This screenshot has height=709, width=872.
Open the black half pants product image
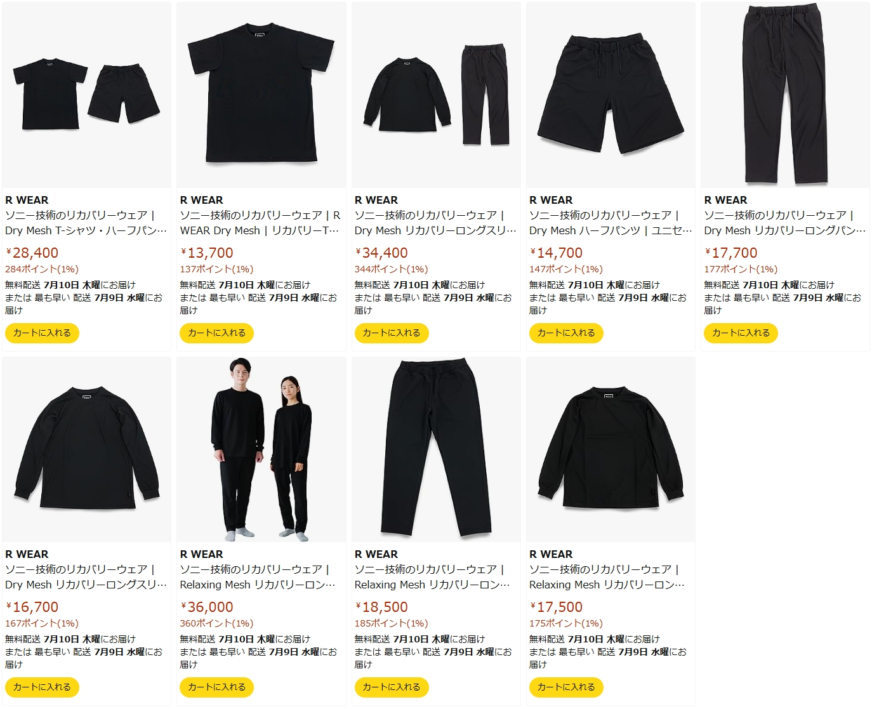click(x=611, y=95)
